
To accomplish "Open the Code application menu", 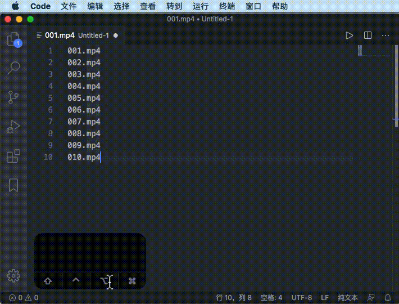I will [x=40, y=6].
